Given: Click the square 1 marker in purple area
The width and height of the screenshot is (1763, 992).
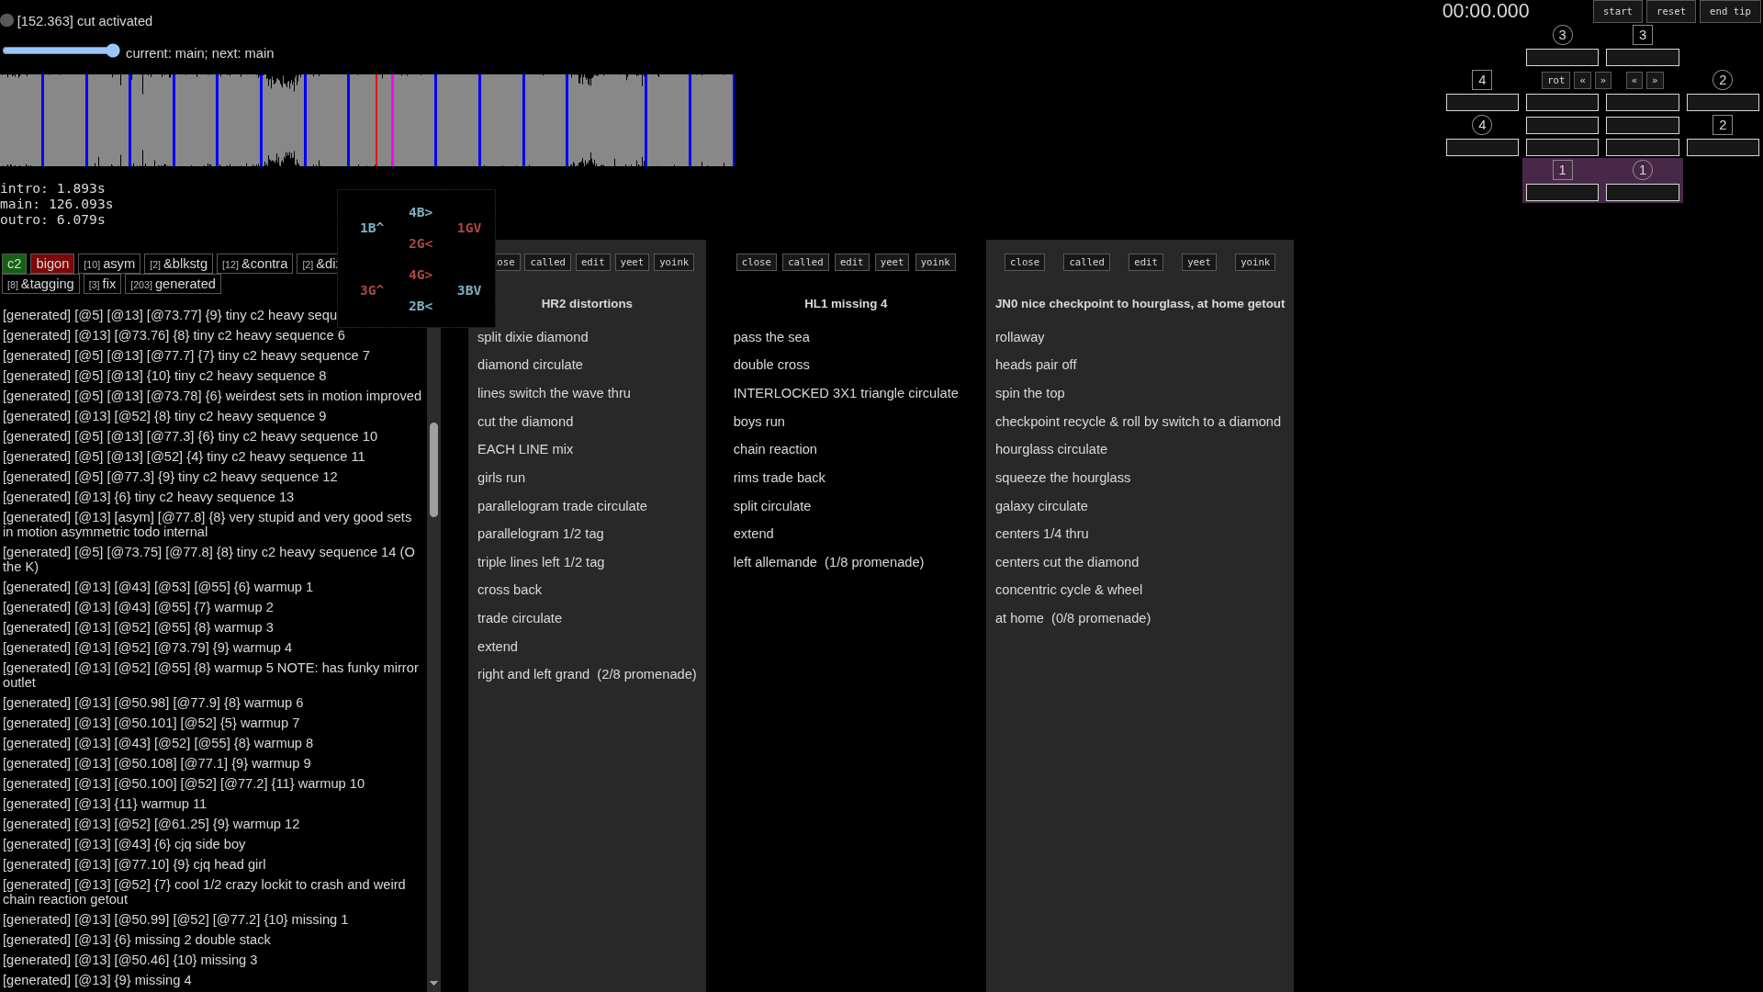Looking at the screenshot, I should pyautogui.click(x=1562, y=170).
